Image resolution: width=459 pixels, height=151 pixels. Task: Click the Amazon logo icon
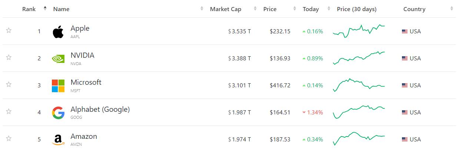(x=58, y=140)
